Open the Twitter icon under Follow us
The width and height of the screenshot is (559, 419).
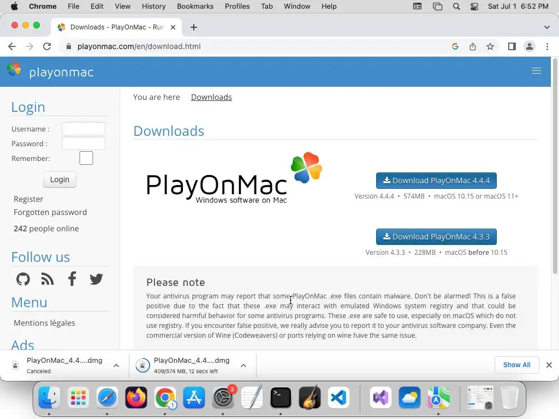[96, 279]
